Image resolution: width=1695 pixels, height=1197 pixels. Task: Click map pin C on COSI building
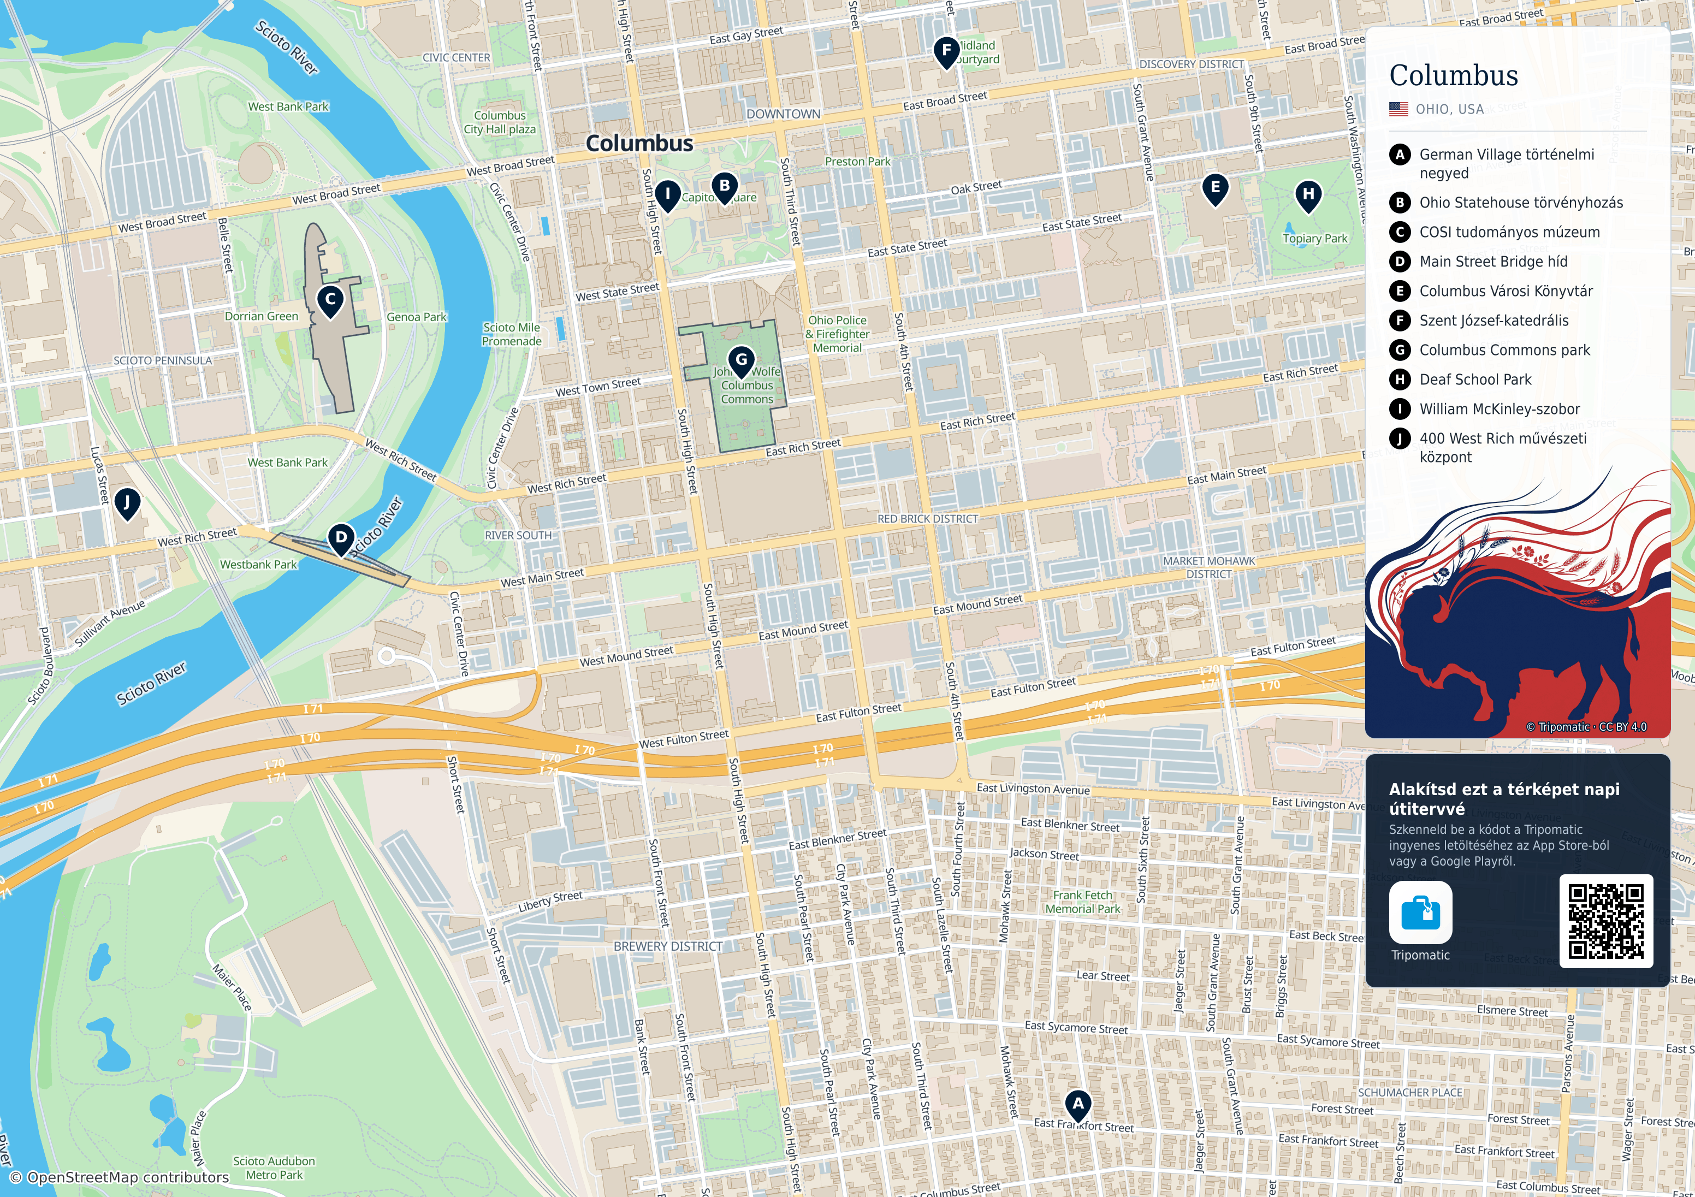[x=331, y=301]
